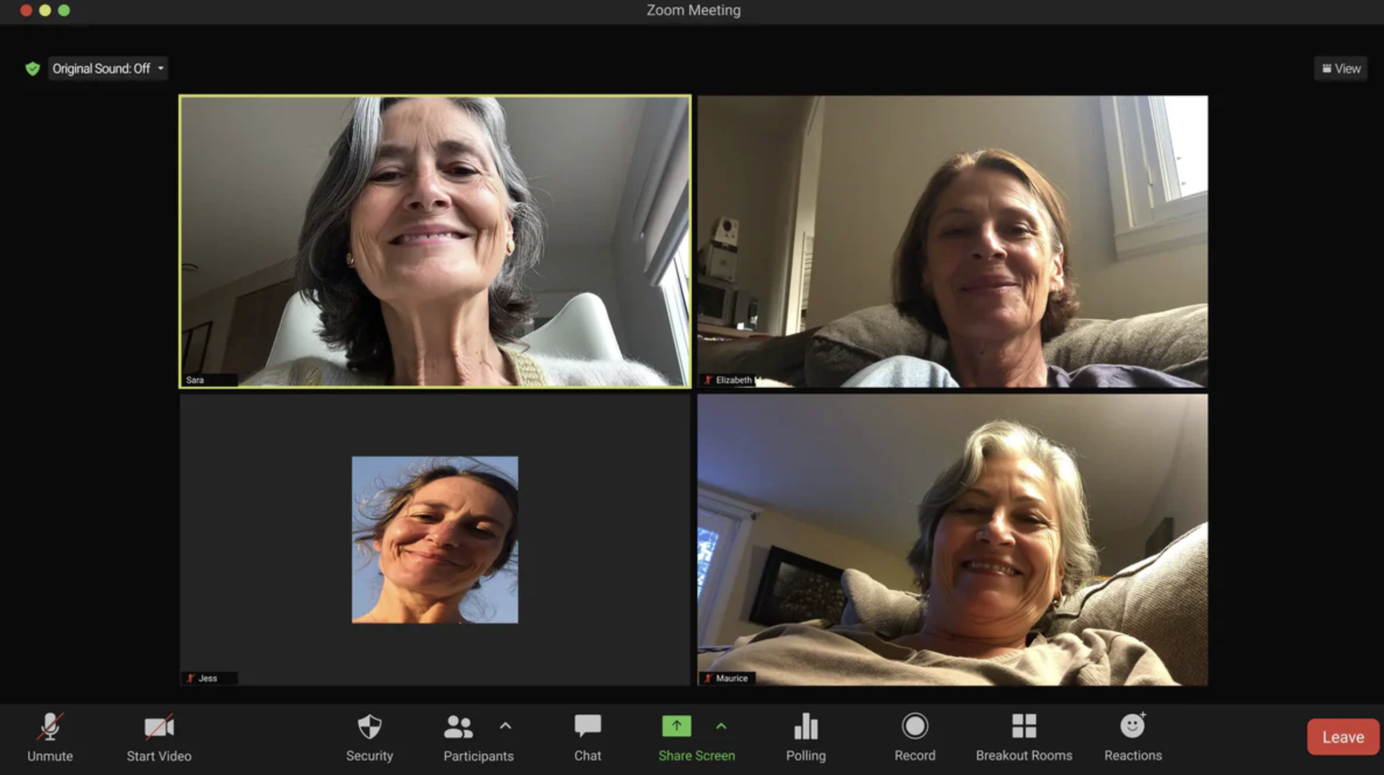Click the Zoom Meeting title bar
The width and height of the screenshot is (1384, 775).
click(x=692, y=10)
